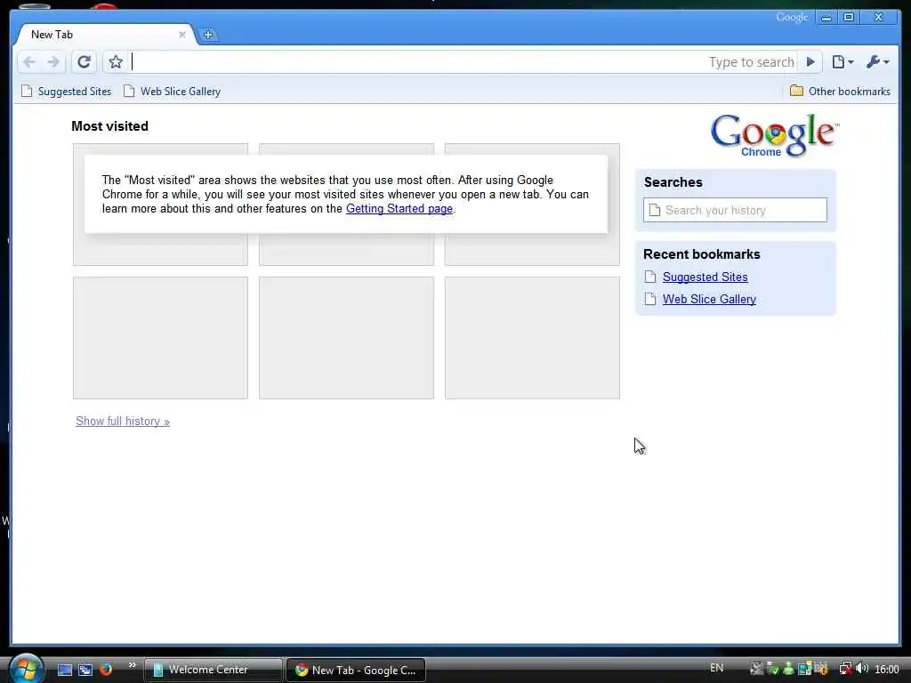Screen dimensions: 911x683
Task: Click the bottom-middle most visited thumbnail
Action: click(346, 338)
